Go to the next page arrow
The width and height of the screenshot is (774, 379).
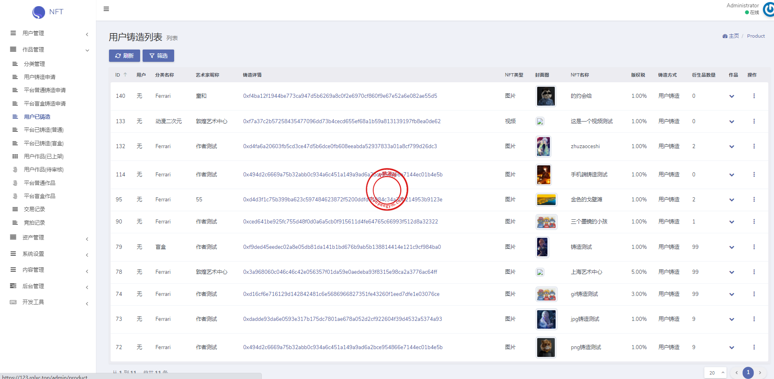760,372
